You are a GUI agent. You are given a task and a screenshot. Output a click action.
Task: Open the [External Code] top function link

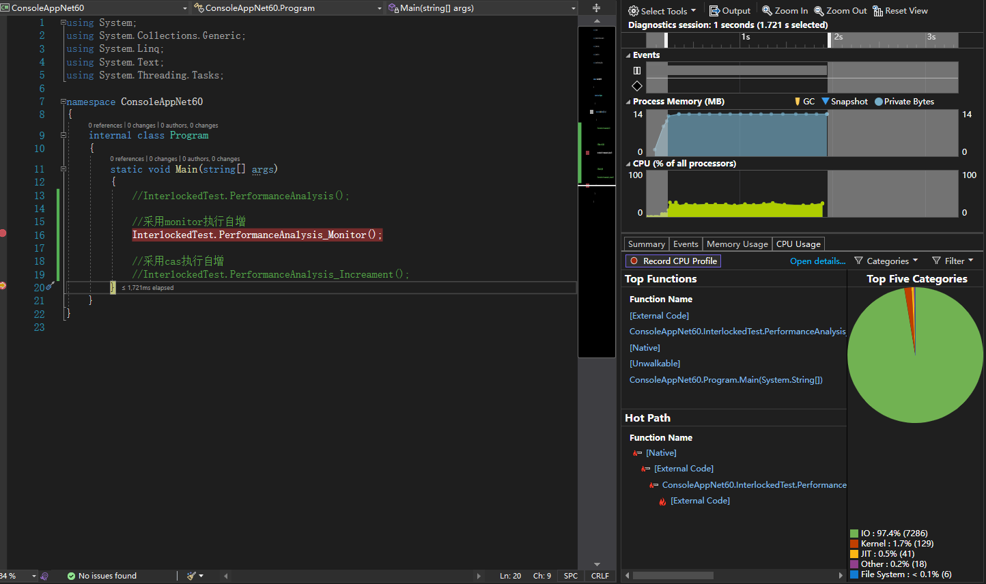(659, 316)
